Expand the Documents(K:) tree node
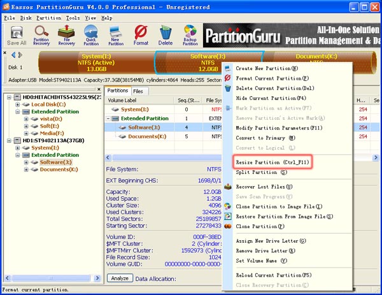 26,169
